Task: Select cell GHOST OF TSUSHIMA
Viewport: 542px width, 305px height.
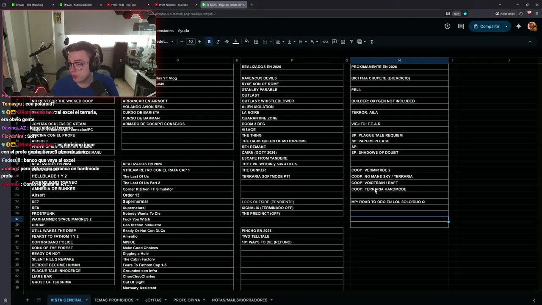Action: pos(72,282)
